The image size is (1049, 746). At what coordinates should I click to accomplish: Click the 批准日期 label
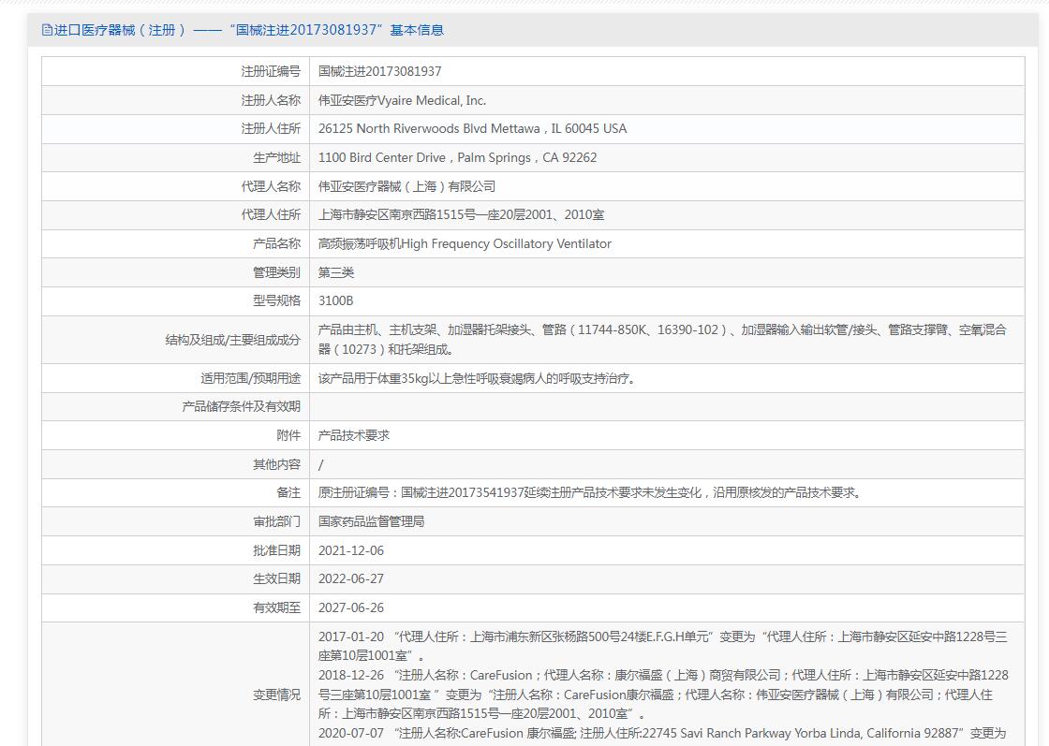(x=277, y=550)
